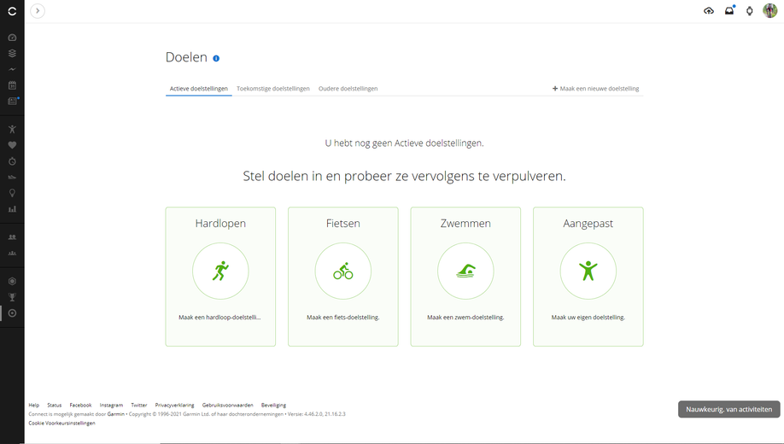Open the Calendar icon in sidebar
The image size is (784, 444).
[12, 85]
